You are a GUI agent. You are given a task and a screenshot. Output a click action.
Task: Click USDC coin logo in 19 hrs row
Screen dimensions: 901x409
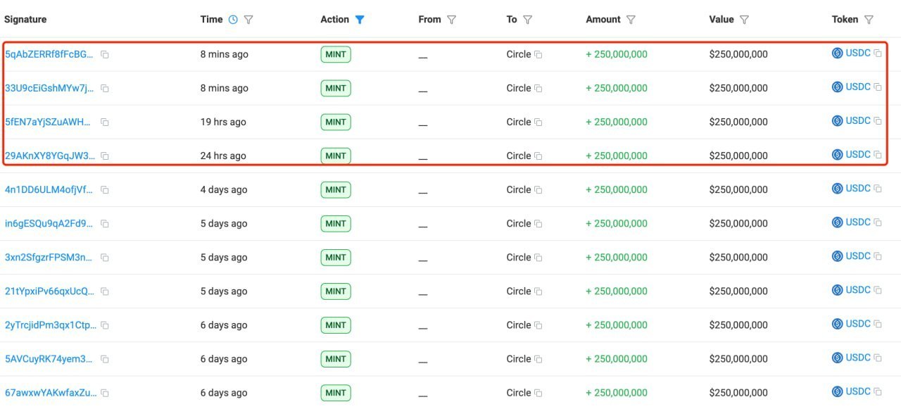pyautogui.click(x=838, y=121)
